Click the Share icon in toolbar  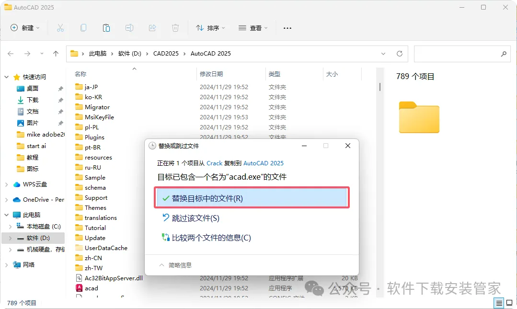click(x=152, y=28)
